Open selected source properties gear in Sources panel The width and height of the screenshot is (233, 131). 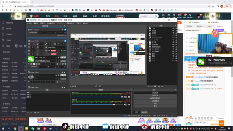pos(155,86)
